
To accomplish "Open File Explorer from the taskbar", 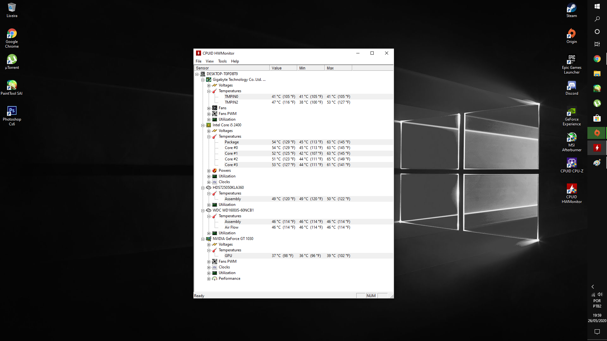I will tap(597, 74).
